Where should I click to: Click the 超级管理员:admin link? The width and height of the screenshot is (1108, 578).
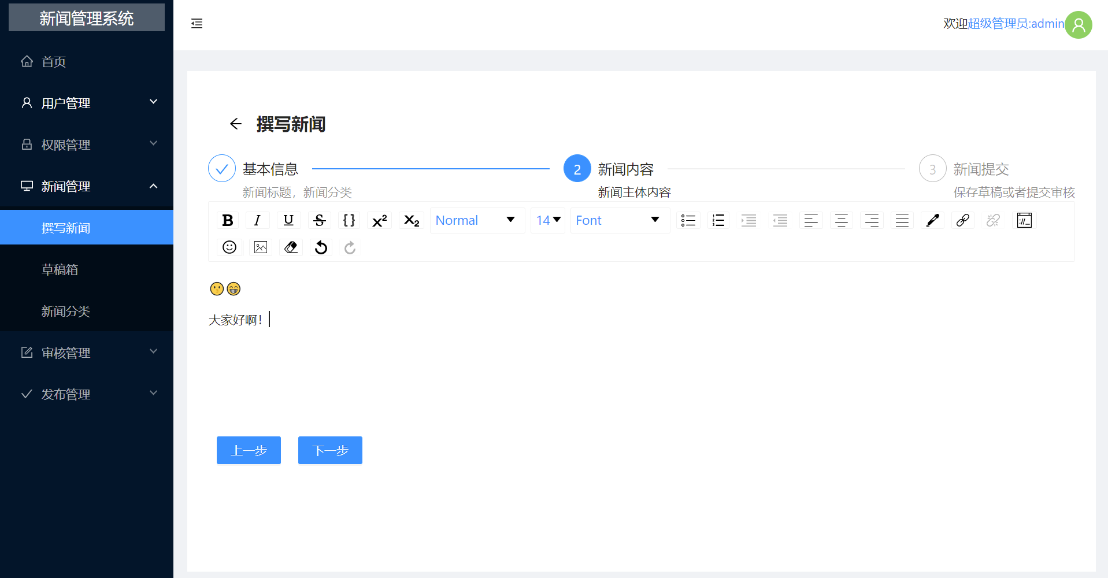pyautogui.click(x=1016, y=24)
